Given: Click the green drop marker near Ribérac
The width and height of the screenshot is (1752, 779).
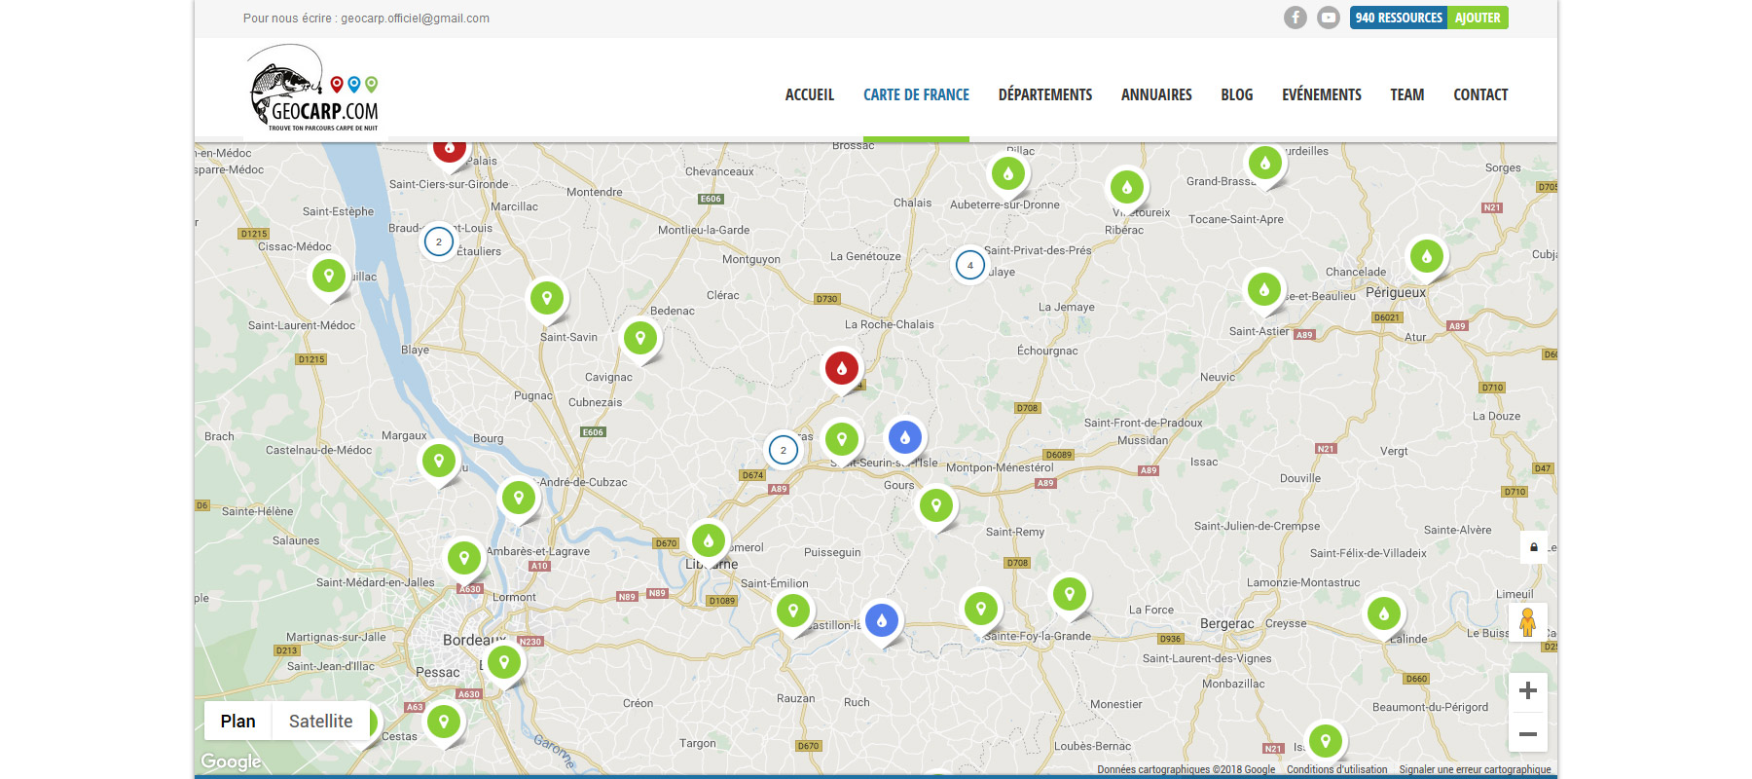Looking at the screenshot, I should [x=1127, y=187].
